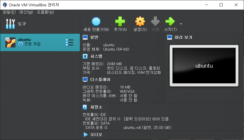The height and width of the screenshot is (140, 244).
Task: Click the power-off status icon beside 전원 꺼짐
Action: (20, 44)
